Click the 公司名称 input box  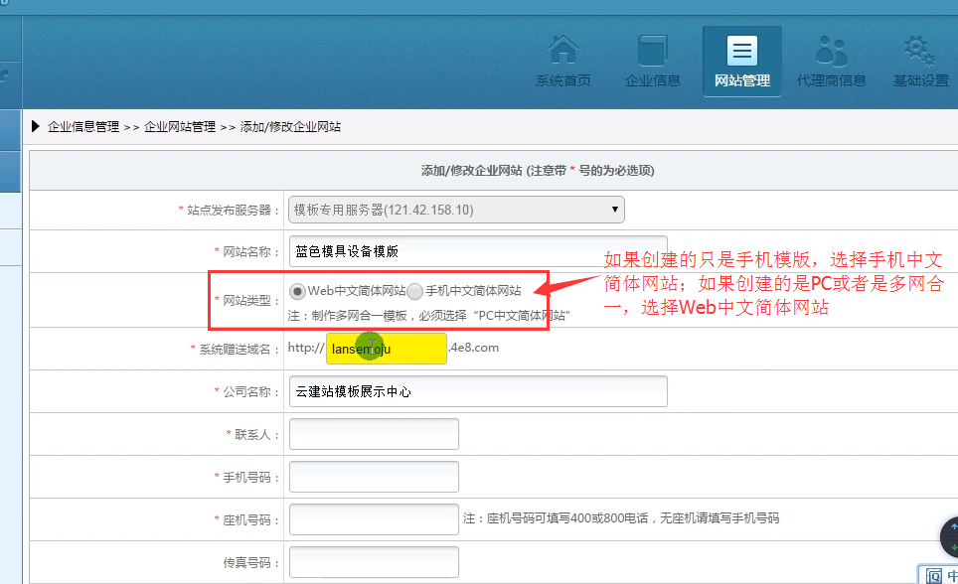click(x=478, y=391)
